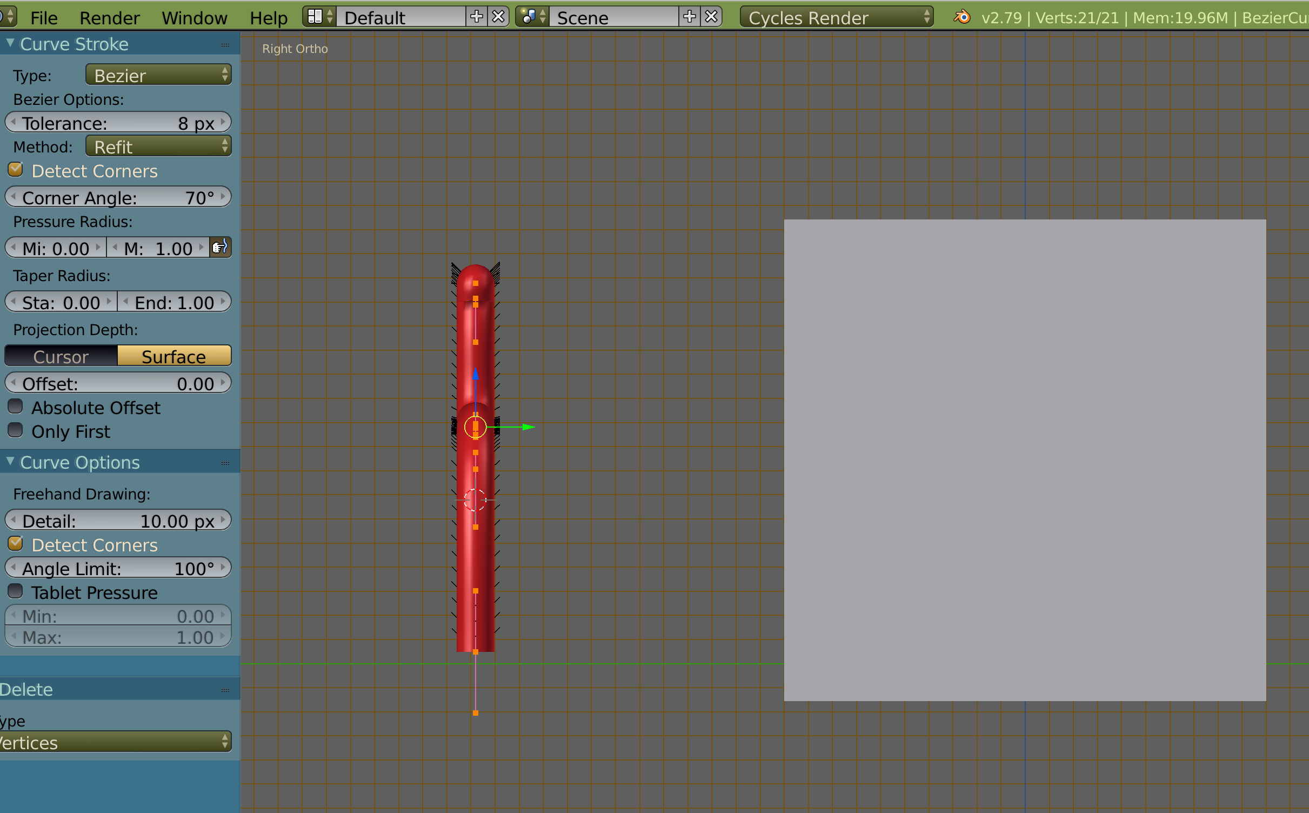1309x813 pixels.
Task: Enable the Only First checkbox
Action: [x=16, y=431]
